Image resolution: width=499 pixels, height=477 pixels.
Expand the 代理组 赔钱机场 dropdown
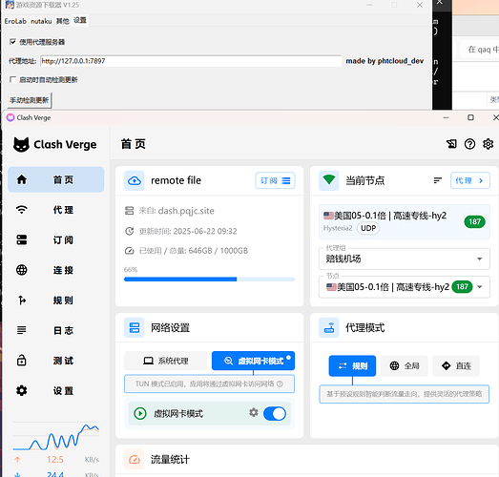tap(405, 259)
